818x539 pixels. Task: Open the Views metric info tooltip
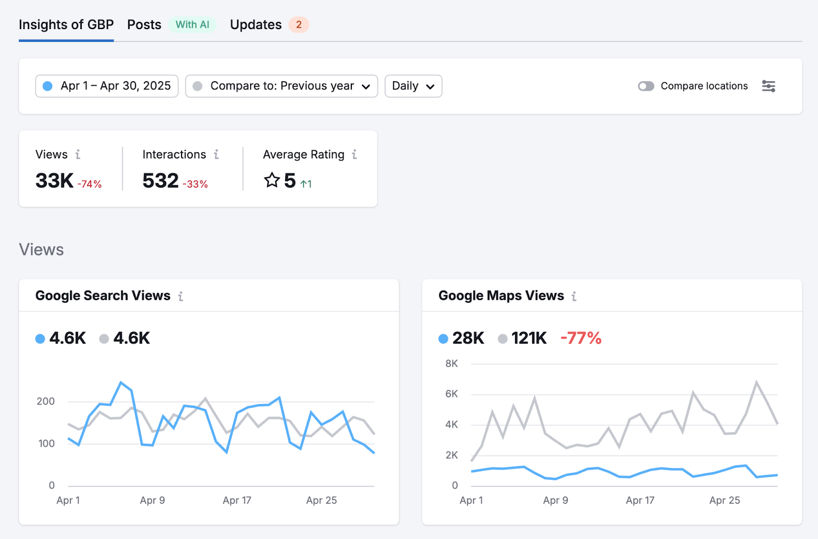click(78, 154)
